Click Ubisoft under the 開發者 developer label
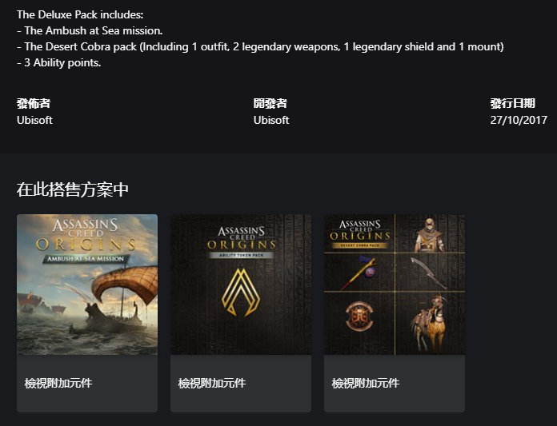557x426 pixels. click(x=271, y=120)
